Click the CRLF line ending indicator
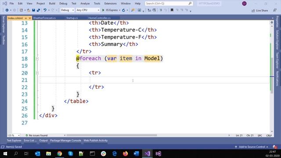This screenshot has width=281, height=158. [269, 136]
